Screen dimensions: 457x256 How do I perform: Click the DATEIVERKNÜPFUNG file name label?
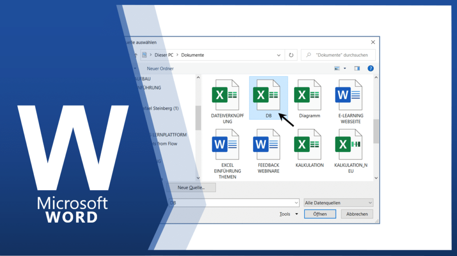click(227, 119)
